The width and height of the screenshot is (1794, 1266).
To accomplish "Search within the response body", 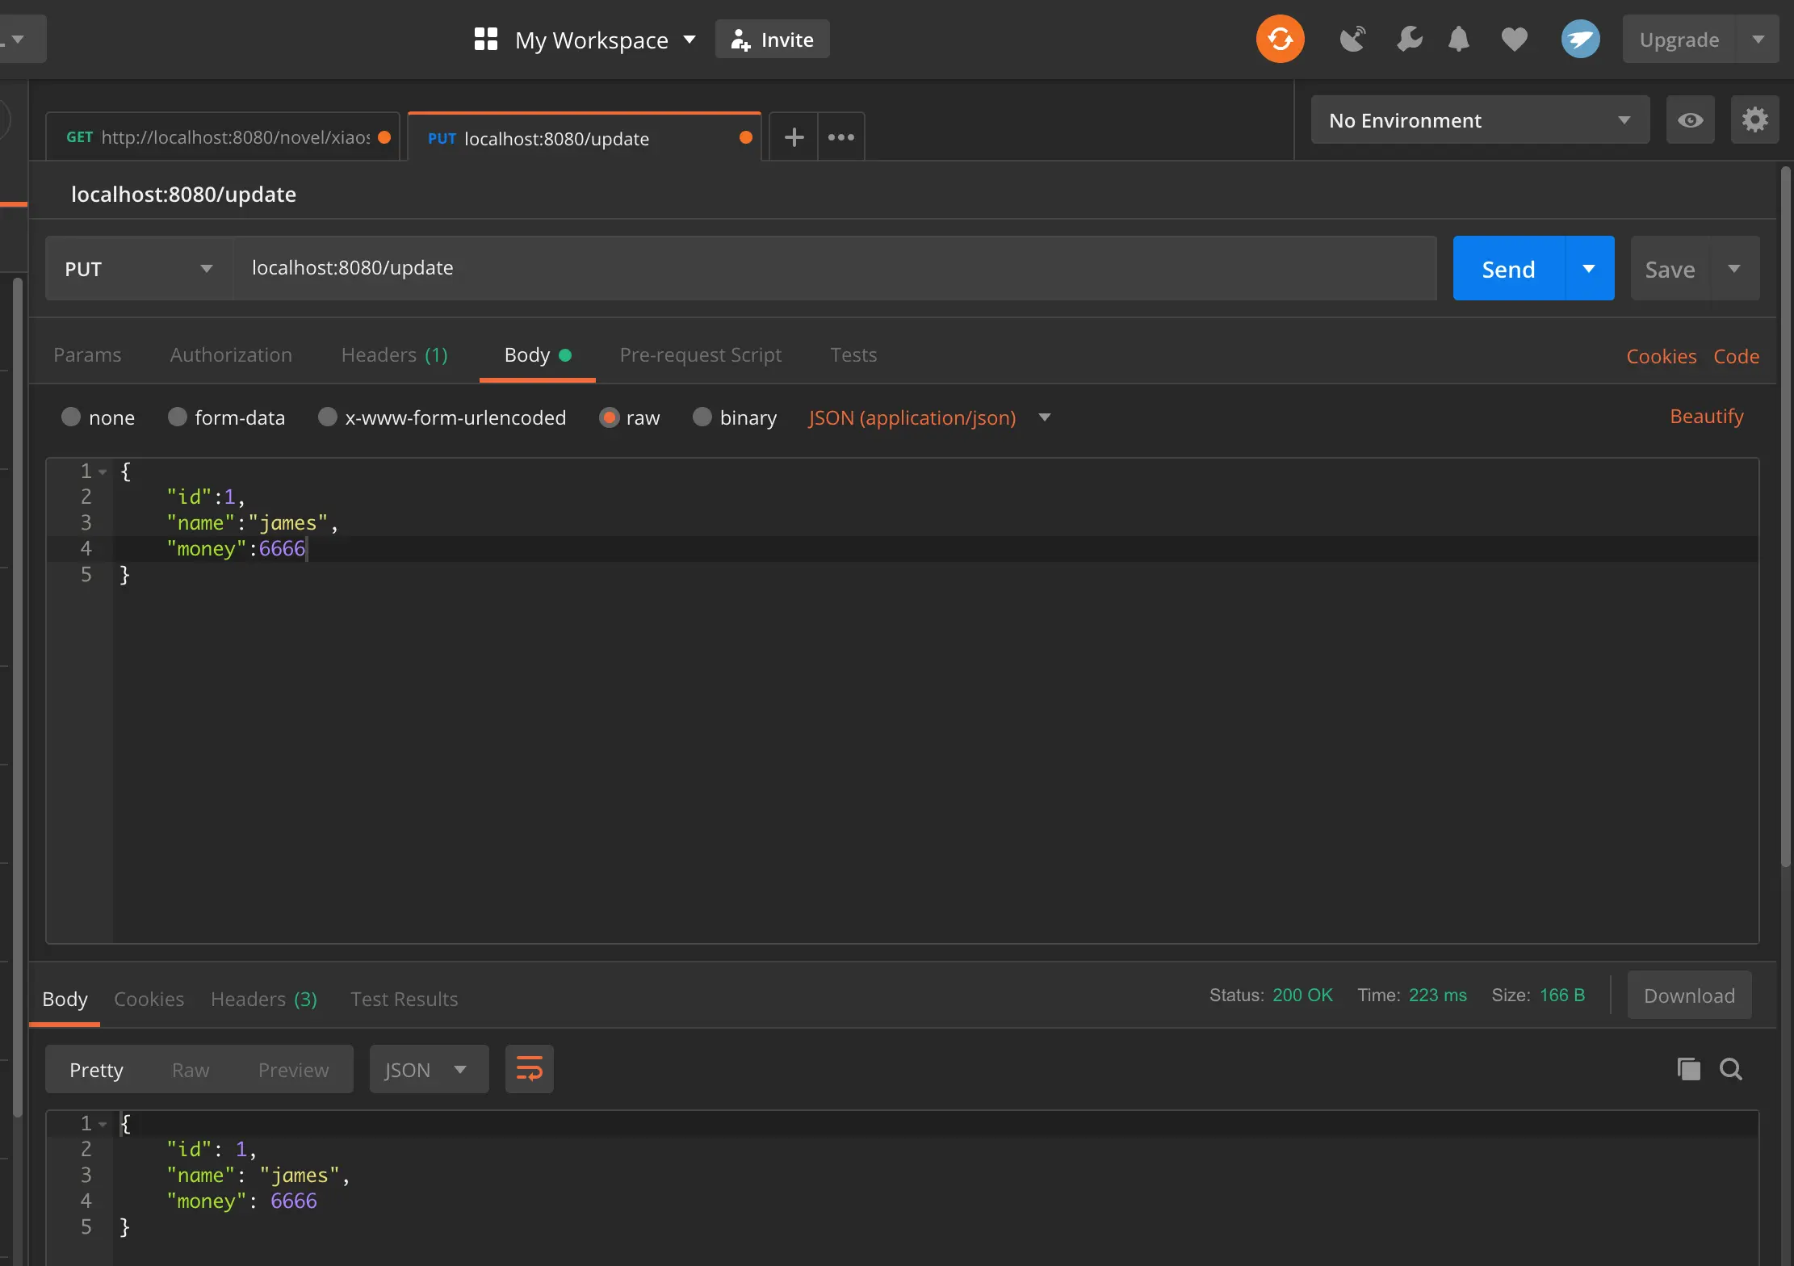I will point(1730,1069).
